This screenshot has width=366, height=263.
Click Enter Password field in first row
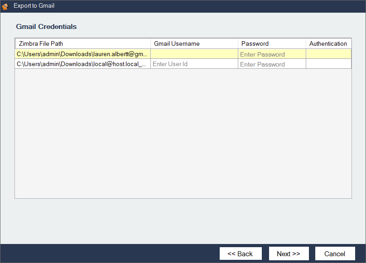pyautogui.click(x=272, y=54)
